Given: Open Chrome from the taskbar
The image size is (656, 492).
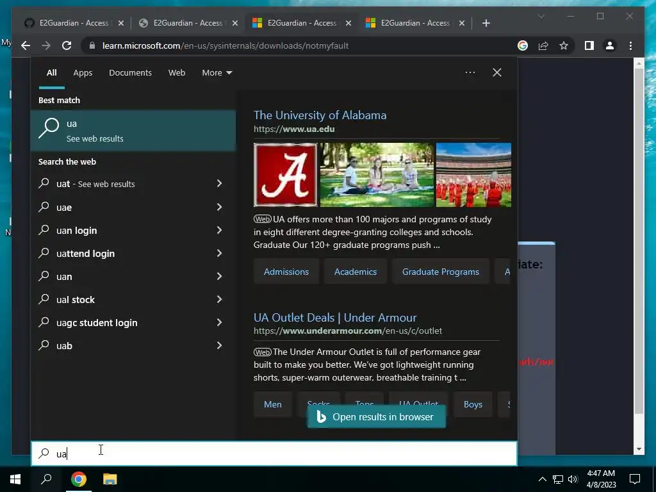Looking at the screenshot, I should [79, 479].
